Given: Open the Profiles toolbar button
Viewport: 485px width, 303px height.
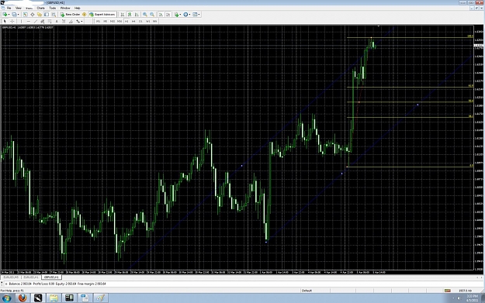Looking at the screenshot, I should tap(14, 15).
